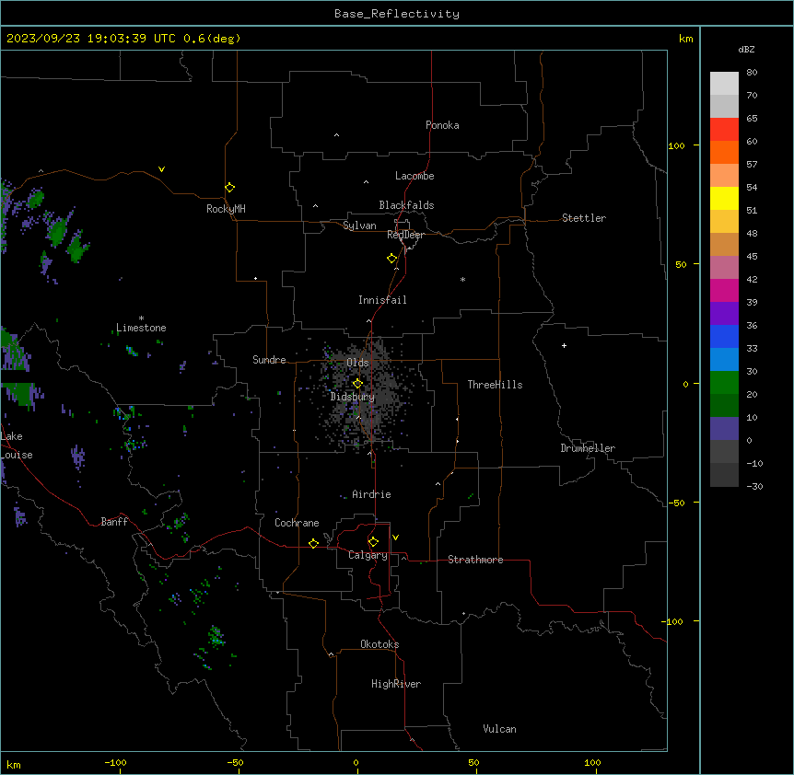This screenshot has width=794, height=775.
Task: Click the caret marker west of Blackfalds
Action: pos(315,206)
